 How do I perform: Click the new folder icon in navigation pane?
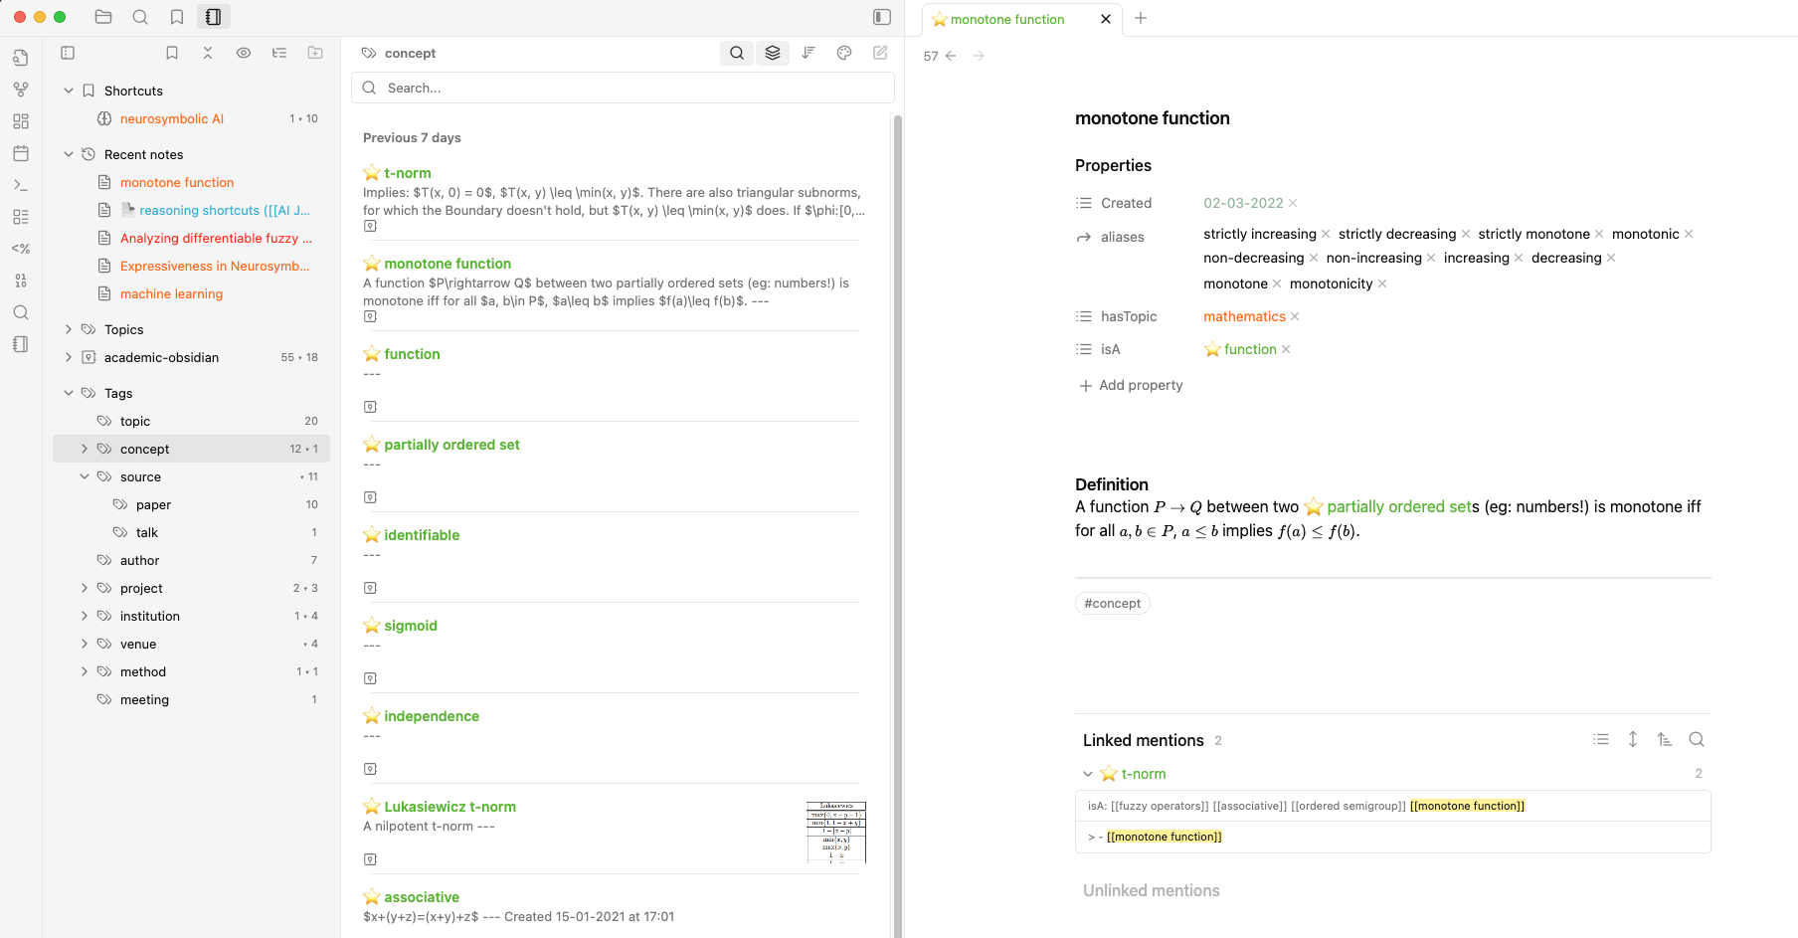pos(315,53)
